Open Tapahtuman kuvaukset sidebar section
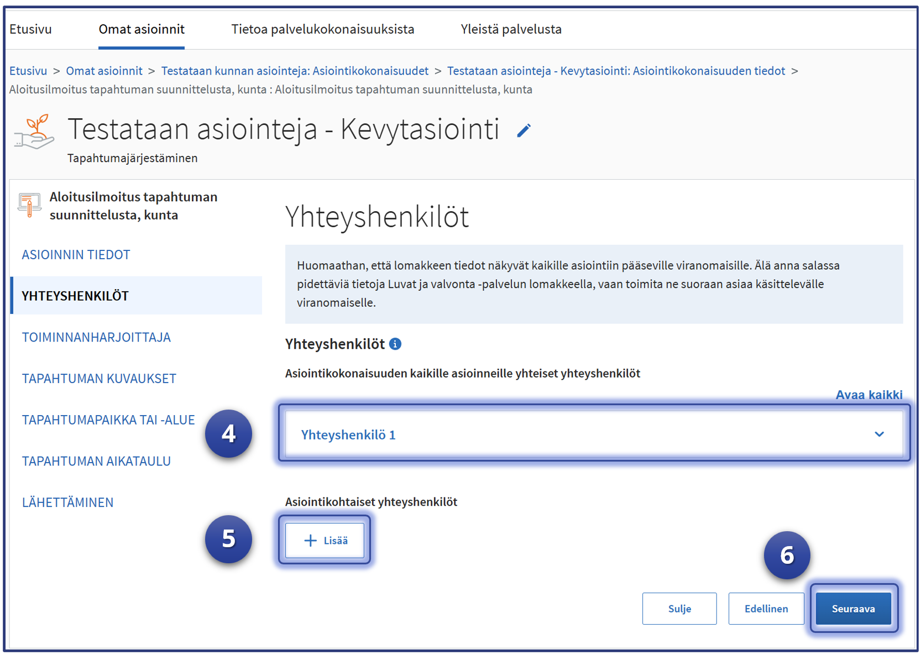The width and height of the screenshot is (921, 655). (99, 379)
